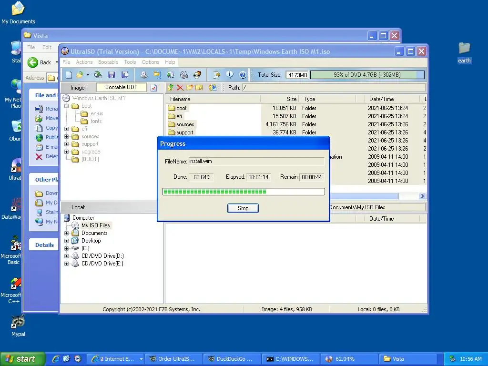Click the Rename icon beside Path

199,88
